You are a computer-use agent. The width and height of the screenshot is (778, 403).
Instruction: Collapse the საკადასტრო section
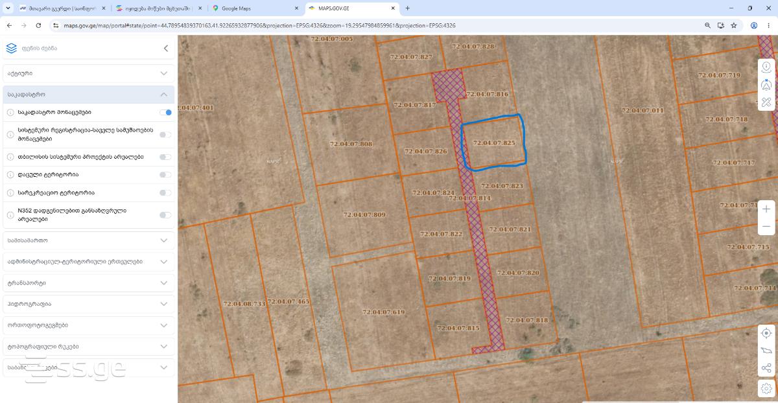tap(89, 95)
